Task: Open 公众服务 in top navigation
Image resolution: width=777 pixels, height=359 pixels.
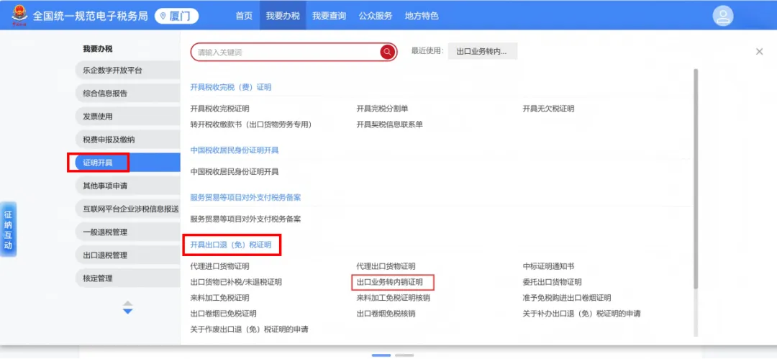Action: [x=376, y=16]
